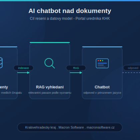Click the mediich Drupalu caption

[x=11, y=93]
